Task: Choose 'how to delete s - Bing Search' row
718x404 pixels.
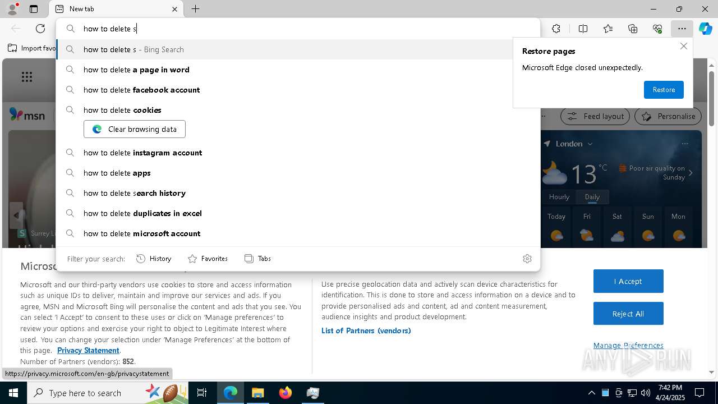Action: click(x=298, y=49)
